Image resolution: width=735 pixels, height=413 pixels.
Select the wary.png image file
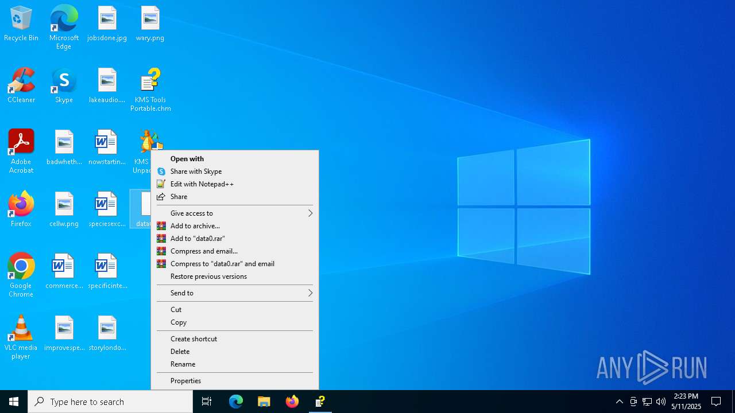tap(150, 24)
